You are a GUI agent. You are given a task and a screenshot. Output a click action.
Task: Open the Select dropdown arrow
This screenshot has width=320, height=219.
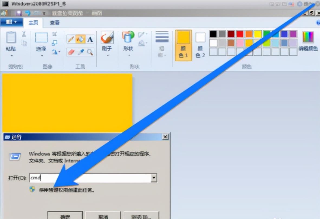[42, 56]
